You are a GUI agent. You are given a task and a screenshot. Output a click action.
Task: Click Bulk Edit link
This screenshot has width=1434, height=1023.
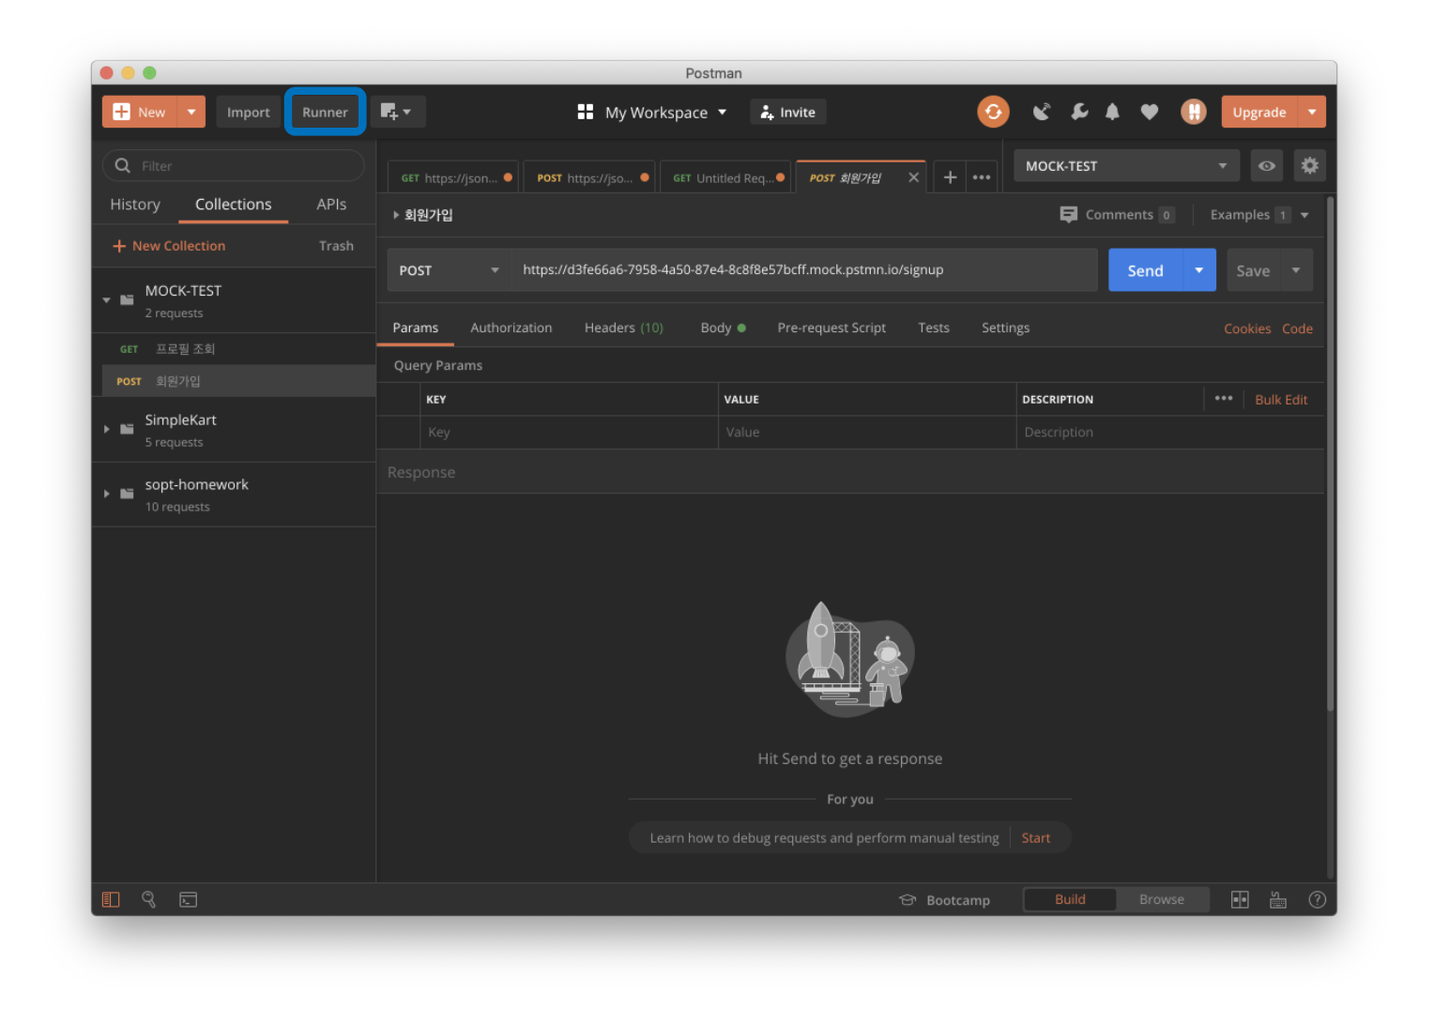(1281, 400)
